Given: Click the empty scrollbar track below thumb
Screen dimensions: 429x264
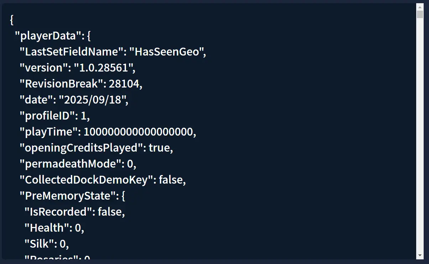Looking at the screenshot, I should [420, 135].
